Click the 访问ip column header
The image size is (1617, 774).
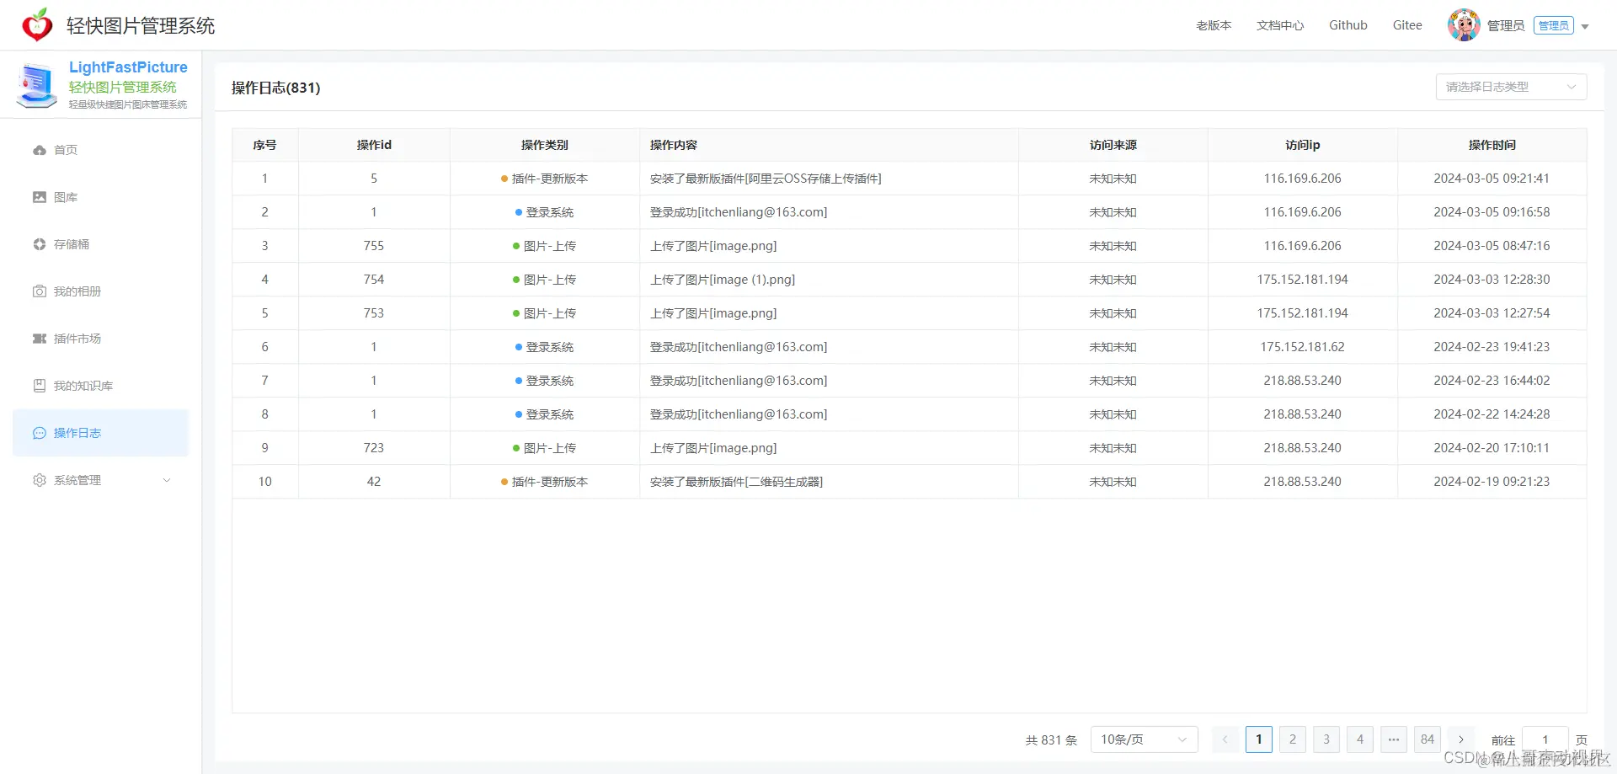[x=1303, y=145]
